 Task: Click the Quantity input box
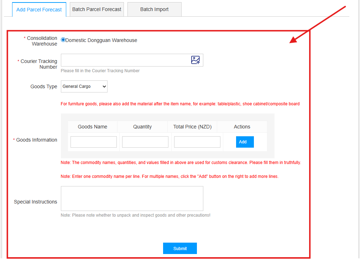(145, 142)
